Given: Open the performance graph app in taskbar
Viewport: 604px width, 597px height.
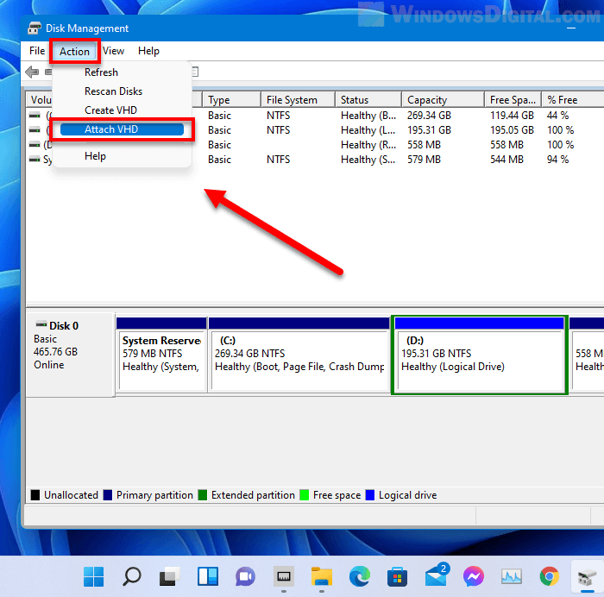Looking at the screenshot, I should pos(511,576).
